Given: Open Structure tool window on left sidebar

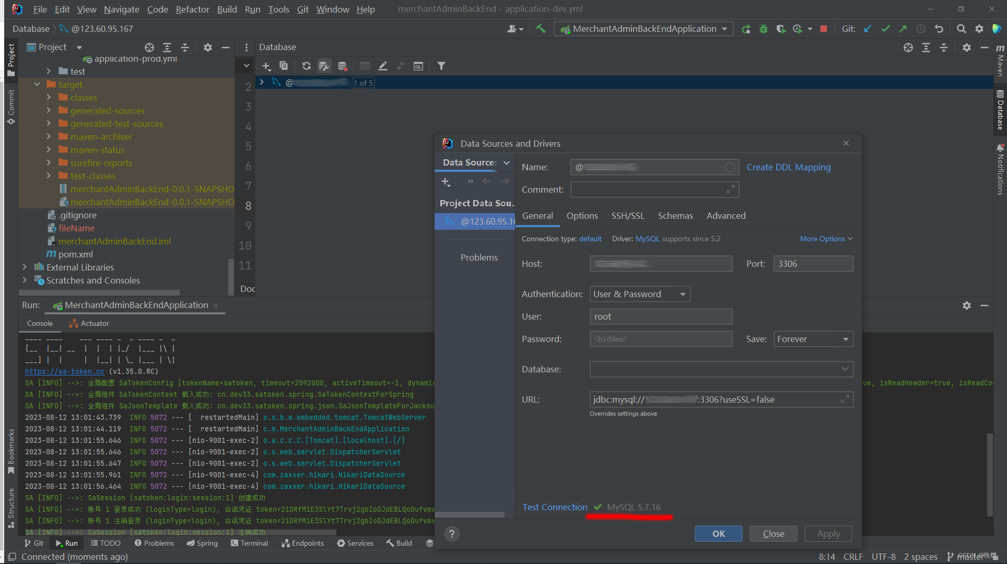Looking at the screenshot, I should 11,508.
